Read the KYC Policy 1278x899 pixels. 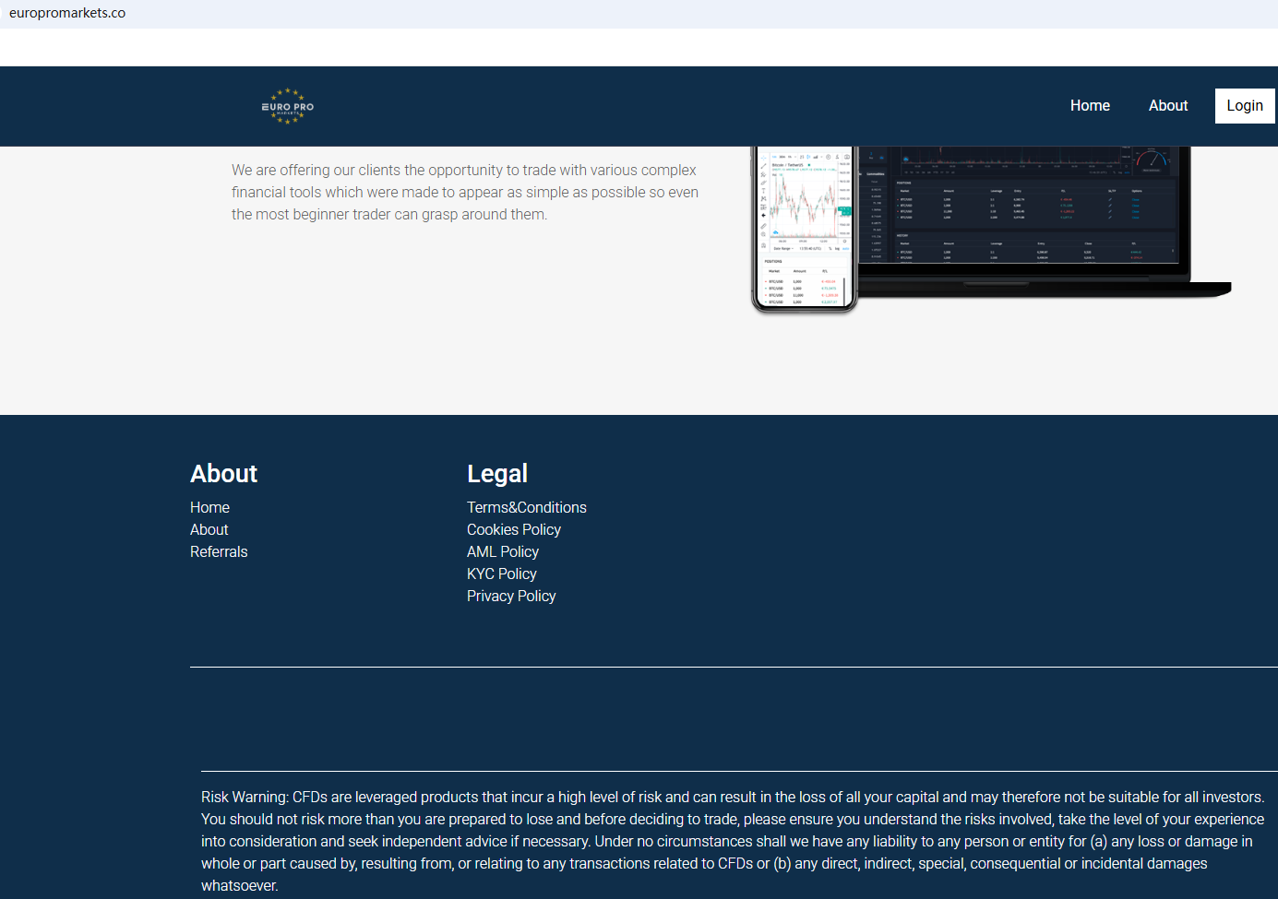tap(502, 574)
